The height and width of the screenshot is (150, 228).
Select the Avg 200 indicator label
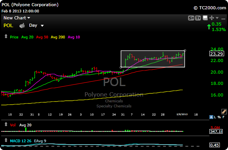pos(58,37)
